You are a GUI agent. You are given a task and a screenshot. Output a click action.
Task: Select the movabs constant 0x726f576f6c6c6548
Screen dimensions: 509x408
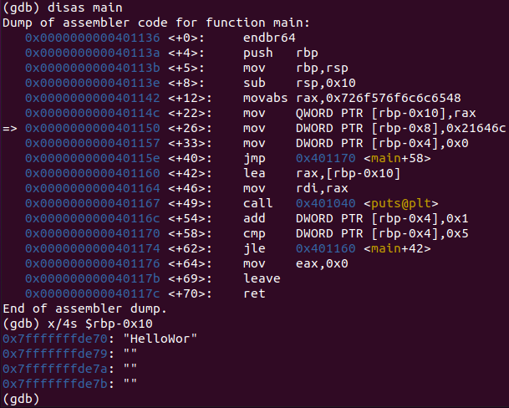coord(394,98)
